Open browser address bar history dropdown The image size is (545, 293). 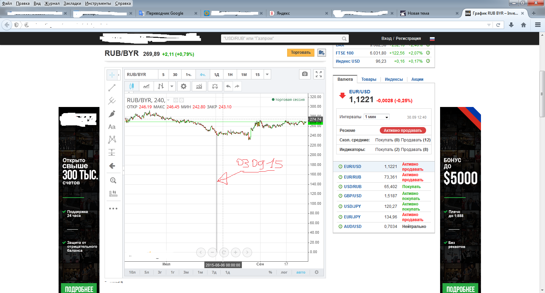(489, 25)
